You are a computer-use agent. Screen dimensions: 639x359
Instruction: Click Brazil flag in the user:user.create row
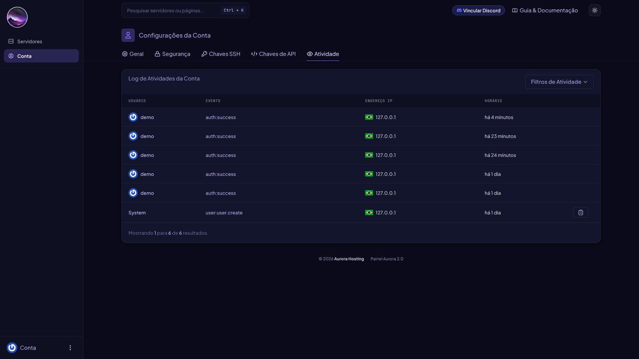[369, 213]
